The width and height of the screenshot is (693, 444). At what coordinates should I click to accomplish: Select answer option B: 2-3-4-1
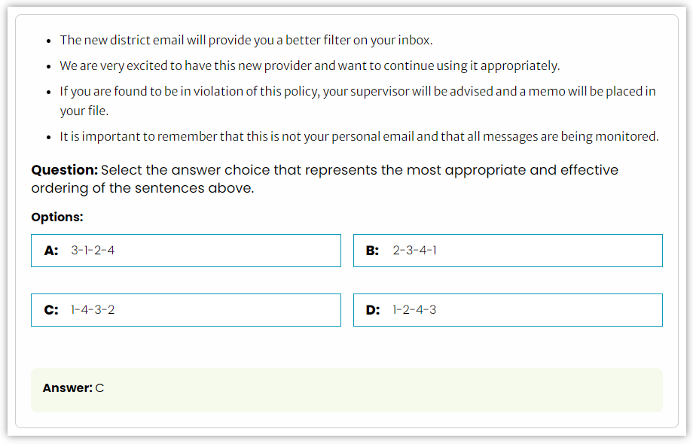(508, 251)
